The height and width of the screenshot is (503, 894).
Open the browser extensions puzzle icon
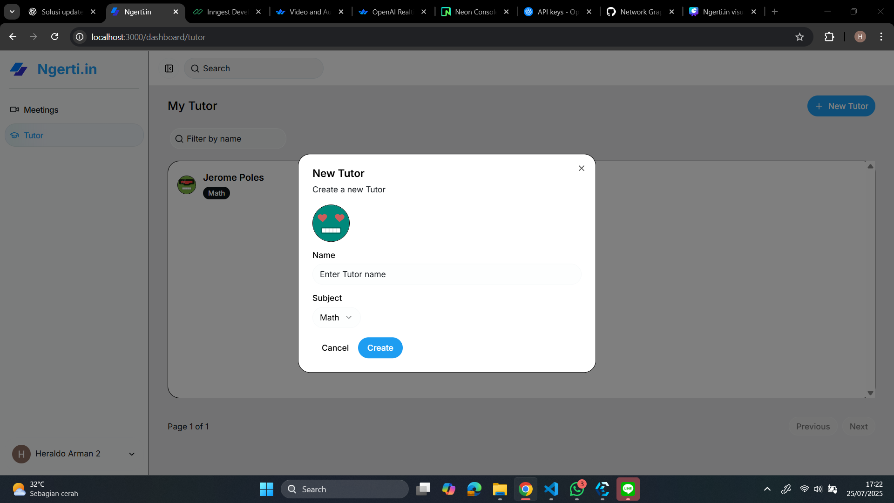pos(829,37)
